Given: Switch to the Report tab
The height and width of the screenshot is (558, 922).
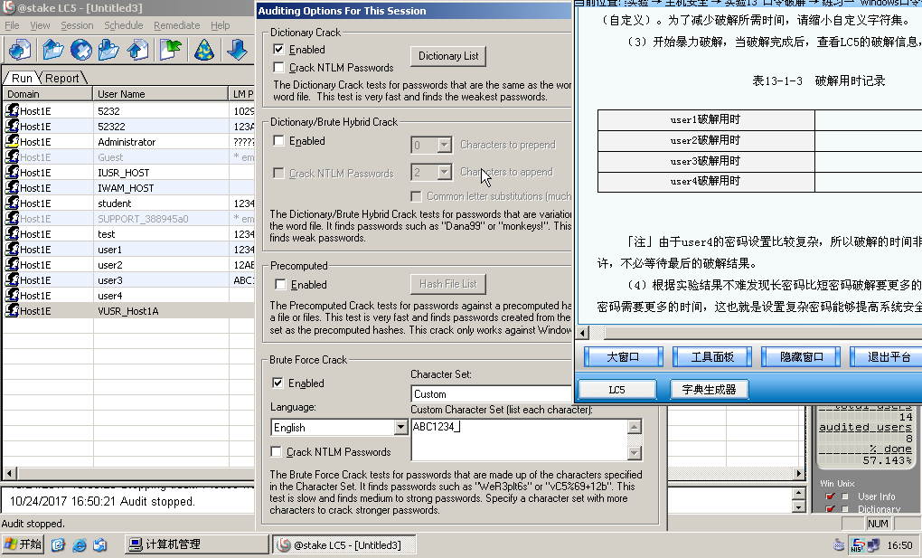Looking at the screenshot, I should 61,78.
